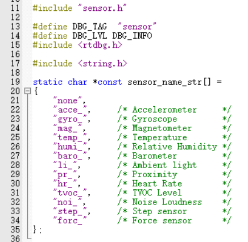Click the Relative Humidity comment
Viewport: 248px width, 242px height.
click(175, 147)
